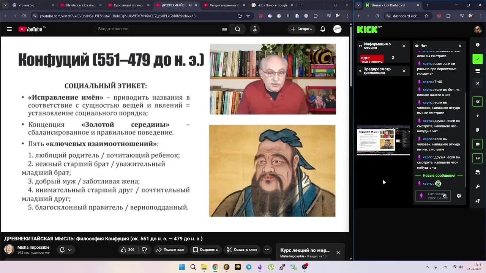The height and width of the screenshot is (273, 486).
Task: Click the Kick logo in the dashboard
Action: click(367, 30)
